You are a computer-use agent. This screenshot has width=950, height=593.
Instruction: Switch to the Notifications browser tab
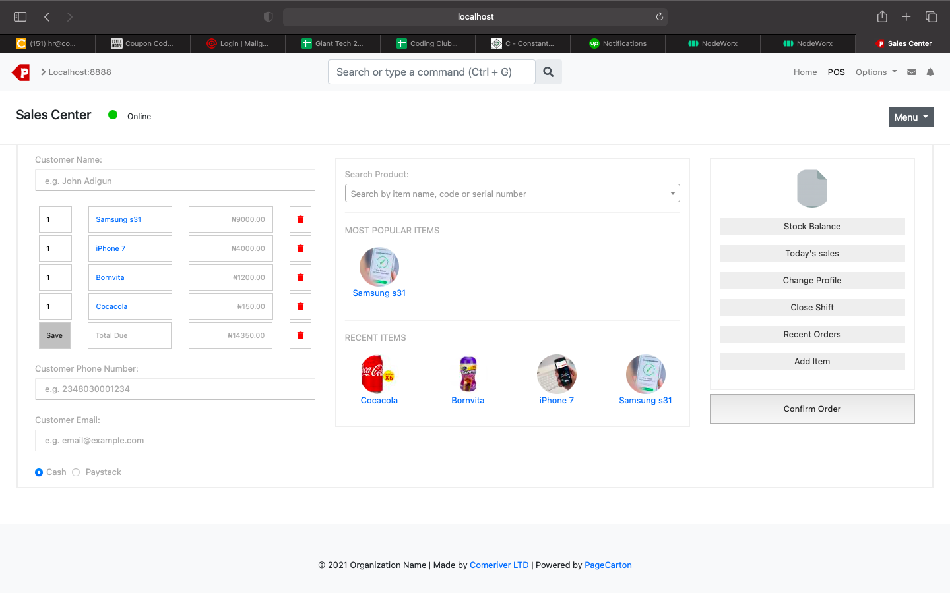point(617,43)
